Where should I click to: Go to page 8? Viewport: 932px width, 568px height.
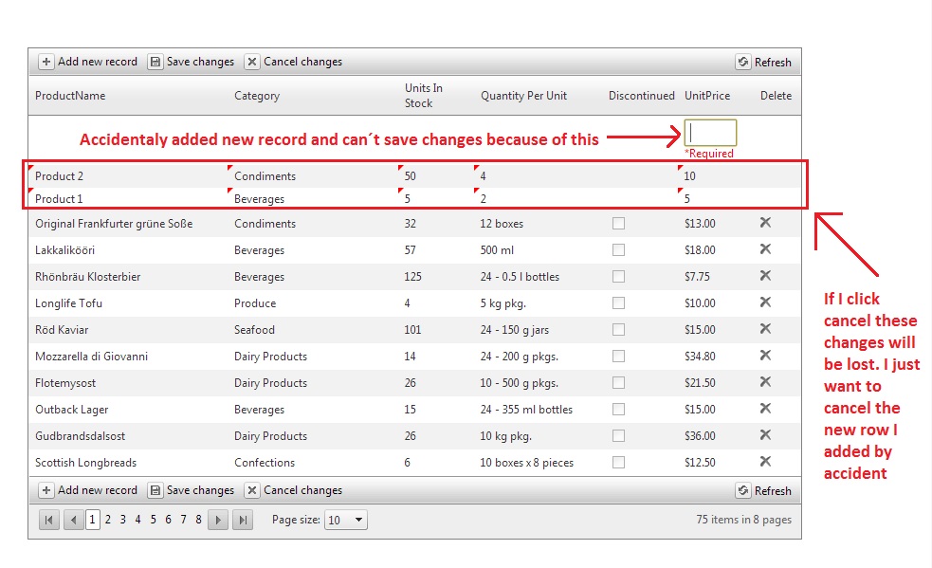(x=198, y=520)
